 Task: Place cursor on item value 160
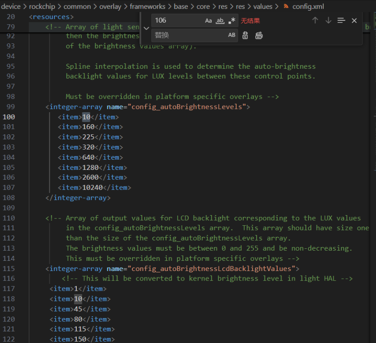point(88,127)
